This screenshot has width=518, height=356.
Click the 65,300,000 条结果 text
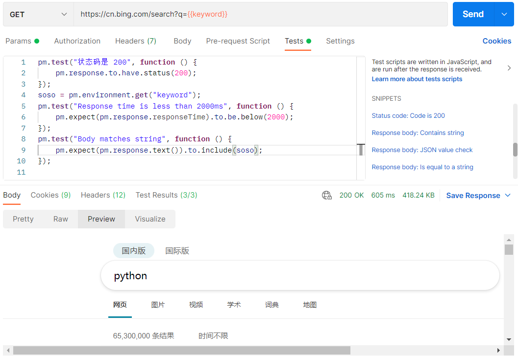(x=144, y=336)
